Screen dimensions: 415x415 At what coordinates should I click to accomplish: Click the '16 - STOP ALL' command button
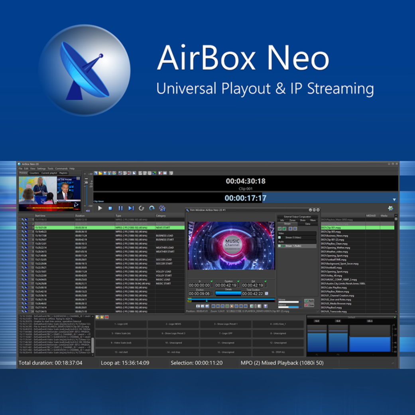278,352
